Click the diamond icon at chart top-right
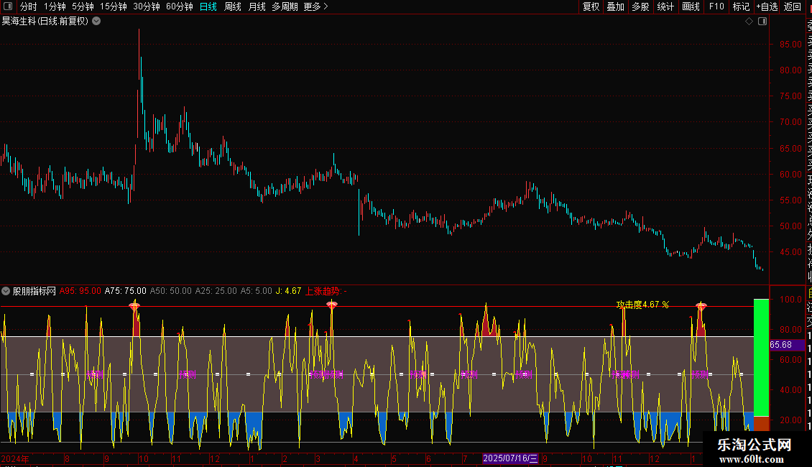This screenshot has height=467, width=812. point(749,22)
